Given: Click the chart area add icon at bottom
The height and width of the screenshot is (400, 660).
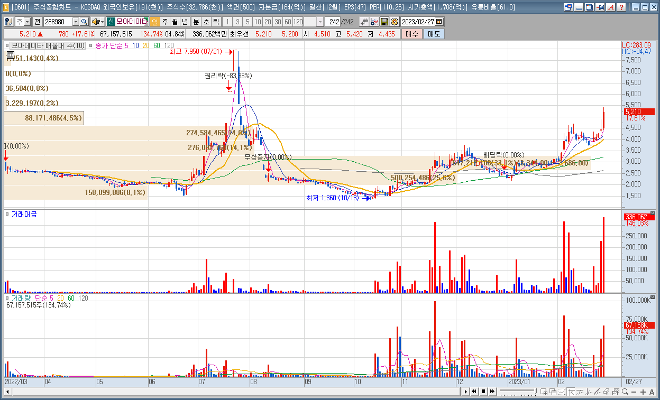Looking at the screenshot, I should click(544, 392).
